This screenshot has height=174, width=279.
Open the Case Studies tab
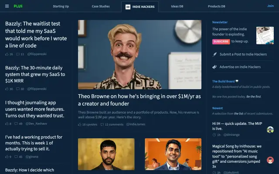(x=101, y=7)
